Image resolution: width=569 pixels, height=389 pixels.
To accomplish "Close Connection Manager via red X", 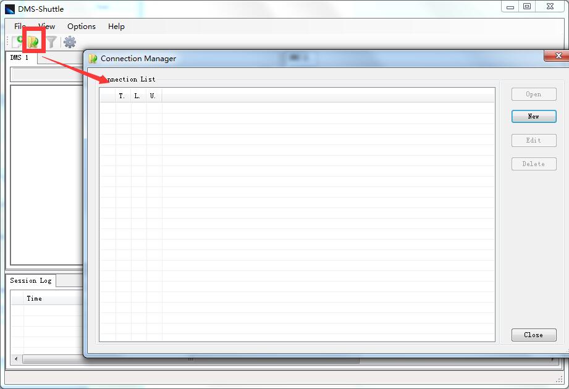I will 557,56.
